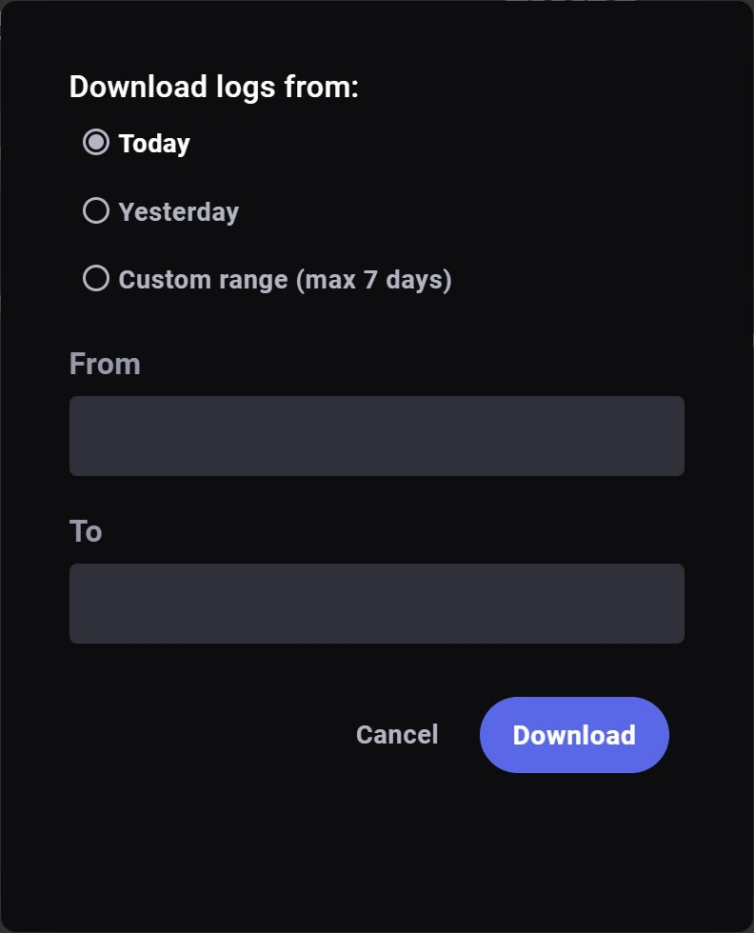The width and height of the screenshot is (754, 933).
Task: Pick yesterday's logs via its radio circle
Action: click(x=96, y=210)
